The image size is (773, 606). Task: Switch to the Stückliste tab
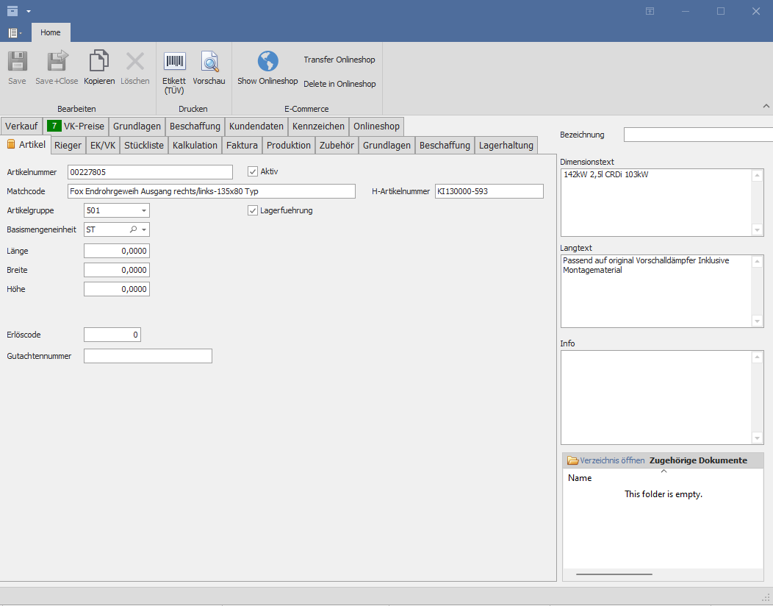[144, 146]
